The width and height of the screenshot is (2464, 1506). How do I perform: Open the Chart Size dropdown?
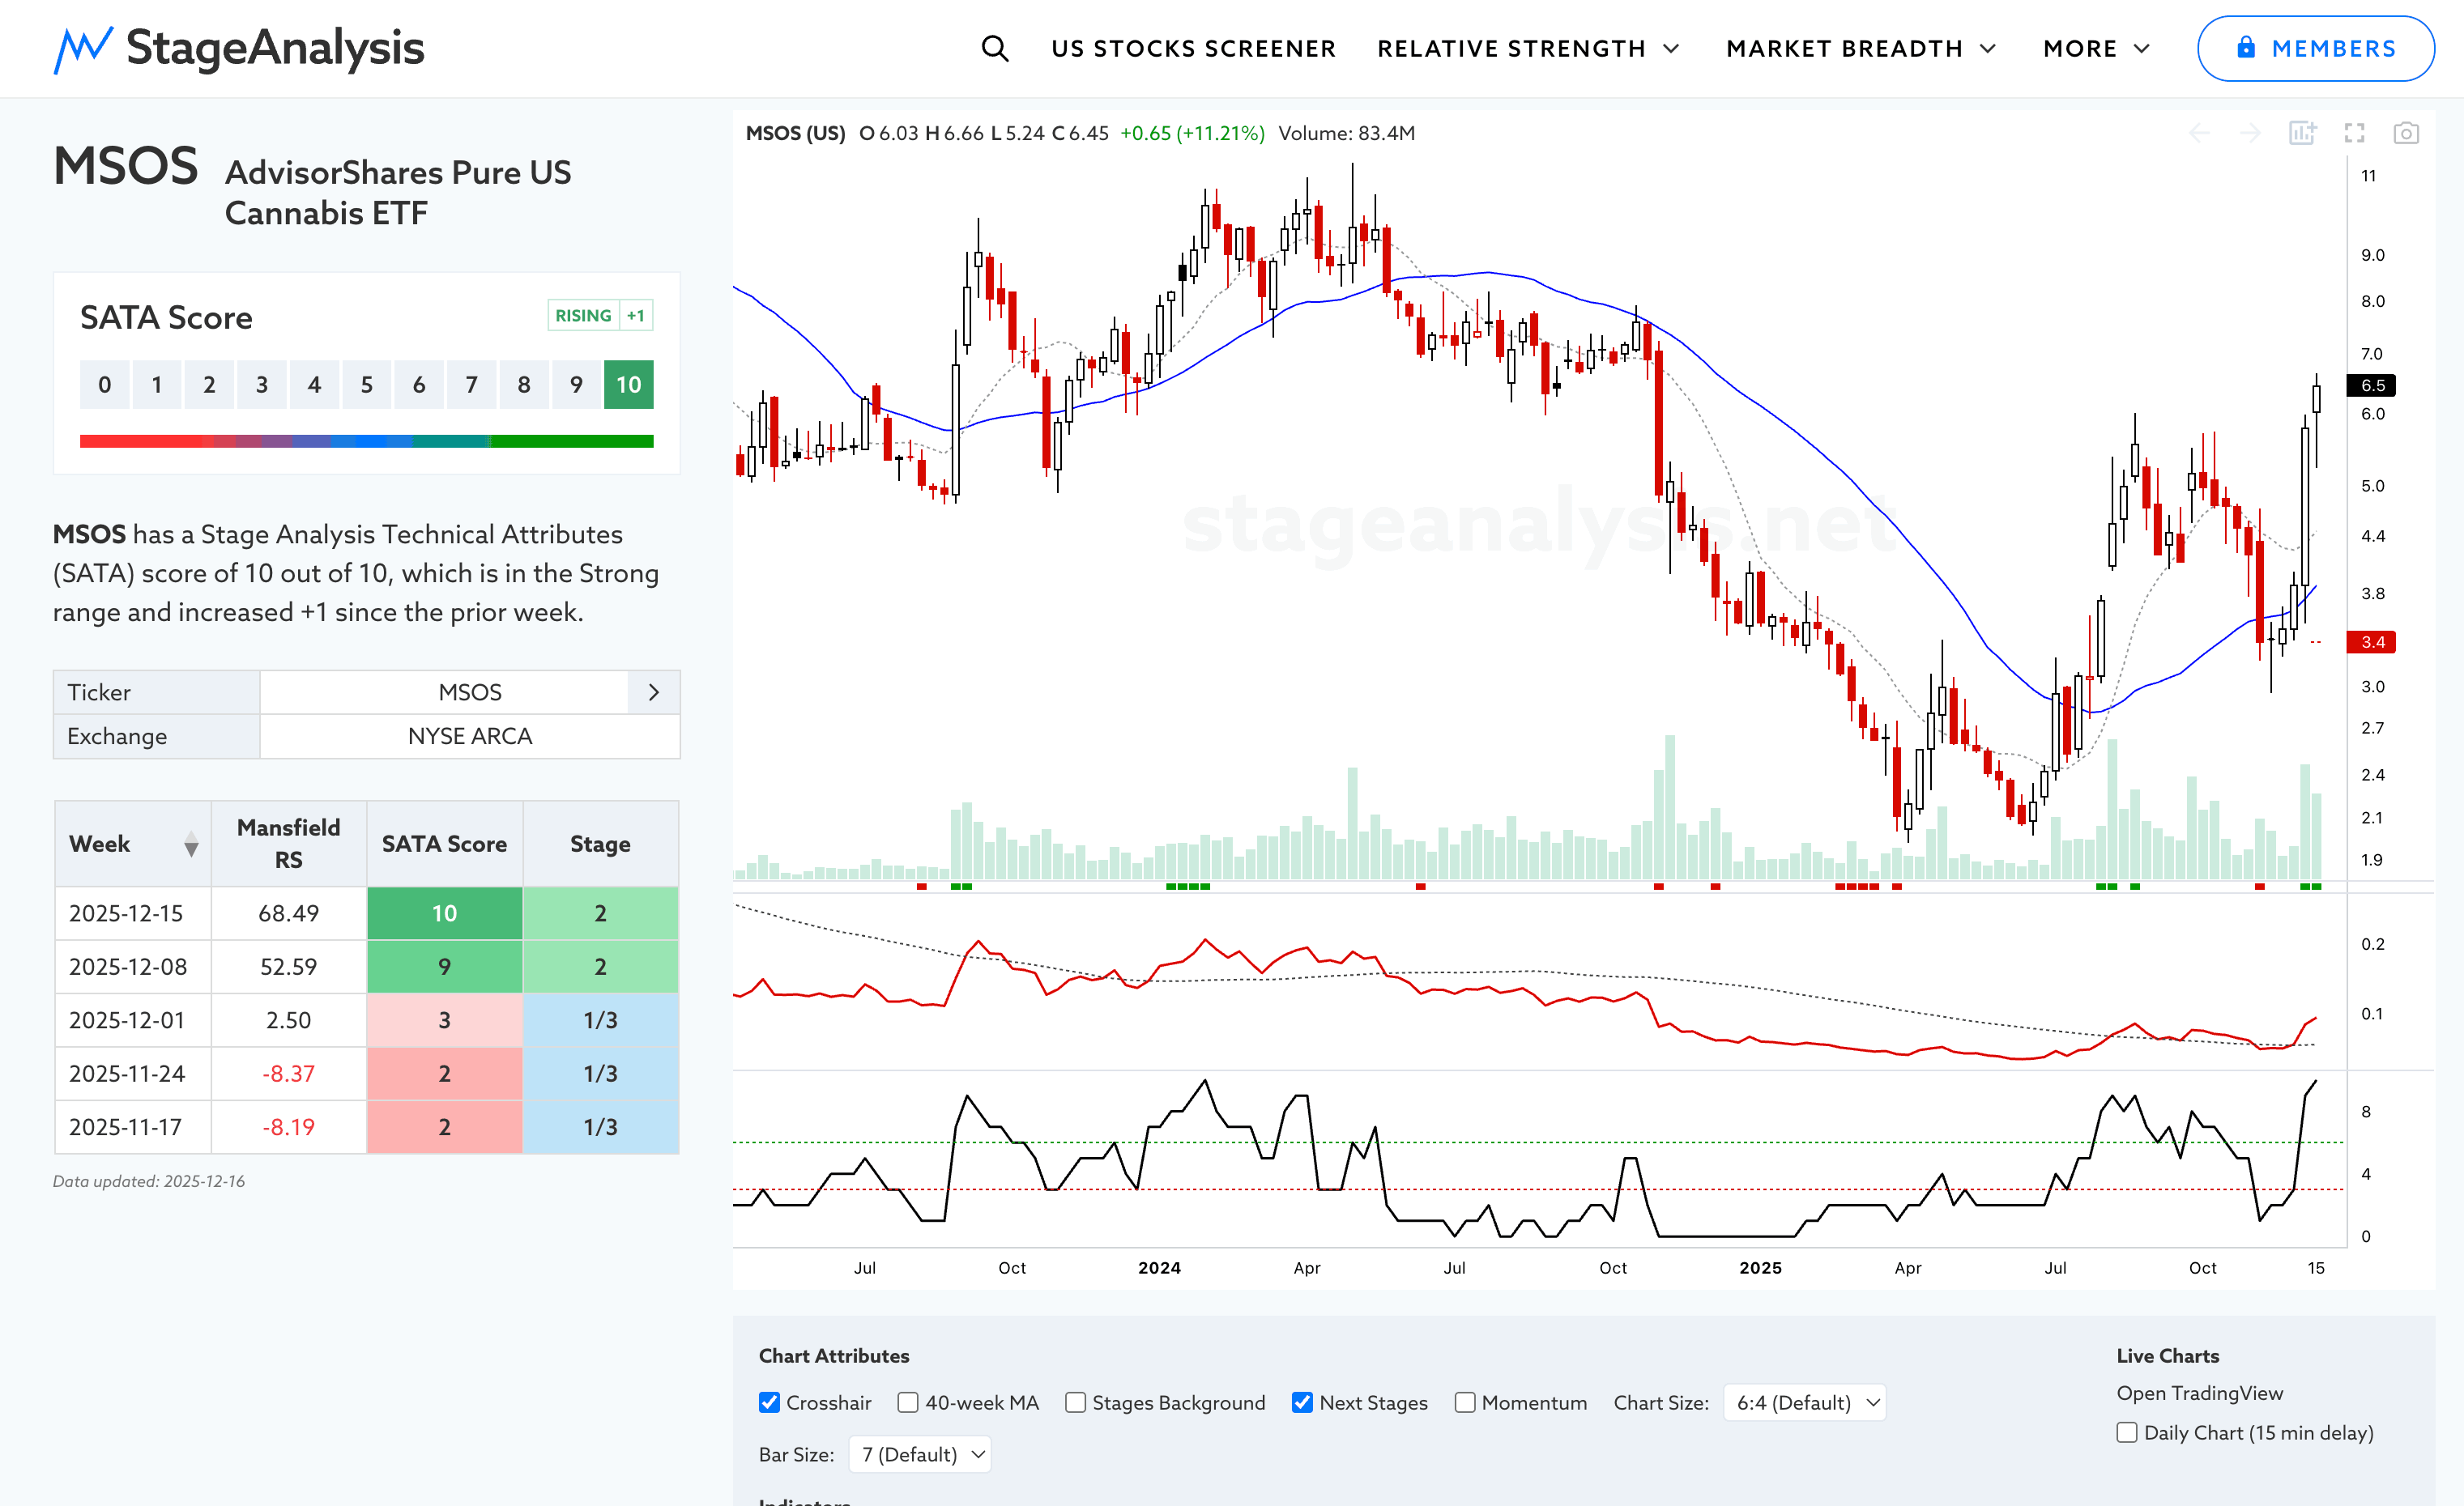1805,1402
